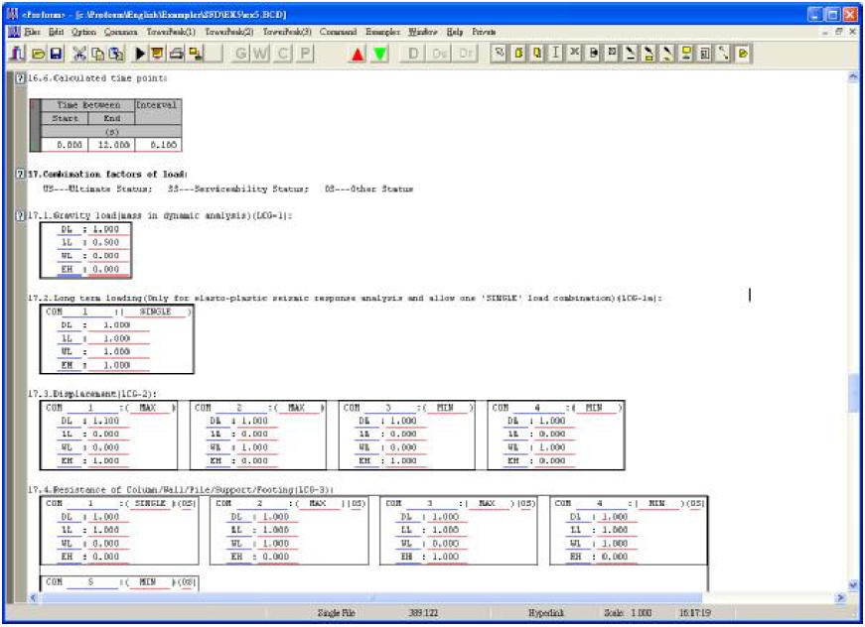The image size is (865, 627).
Task: Click the paste icon in the toolbar
Action: pyautogui.click(x=116, y=54)
